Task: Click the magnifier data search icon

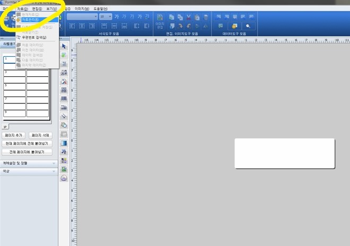Action: point(247,25)
